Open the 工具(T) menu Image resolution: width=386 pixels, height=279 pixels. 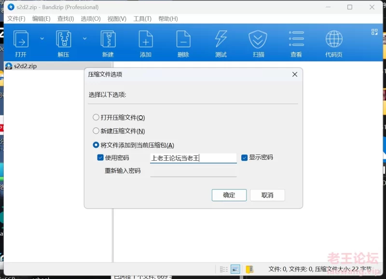(142, 19)
